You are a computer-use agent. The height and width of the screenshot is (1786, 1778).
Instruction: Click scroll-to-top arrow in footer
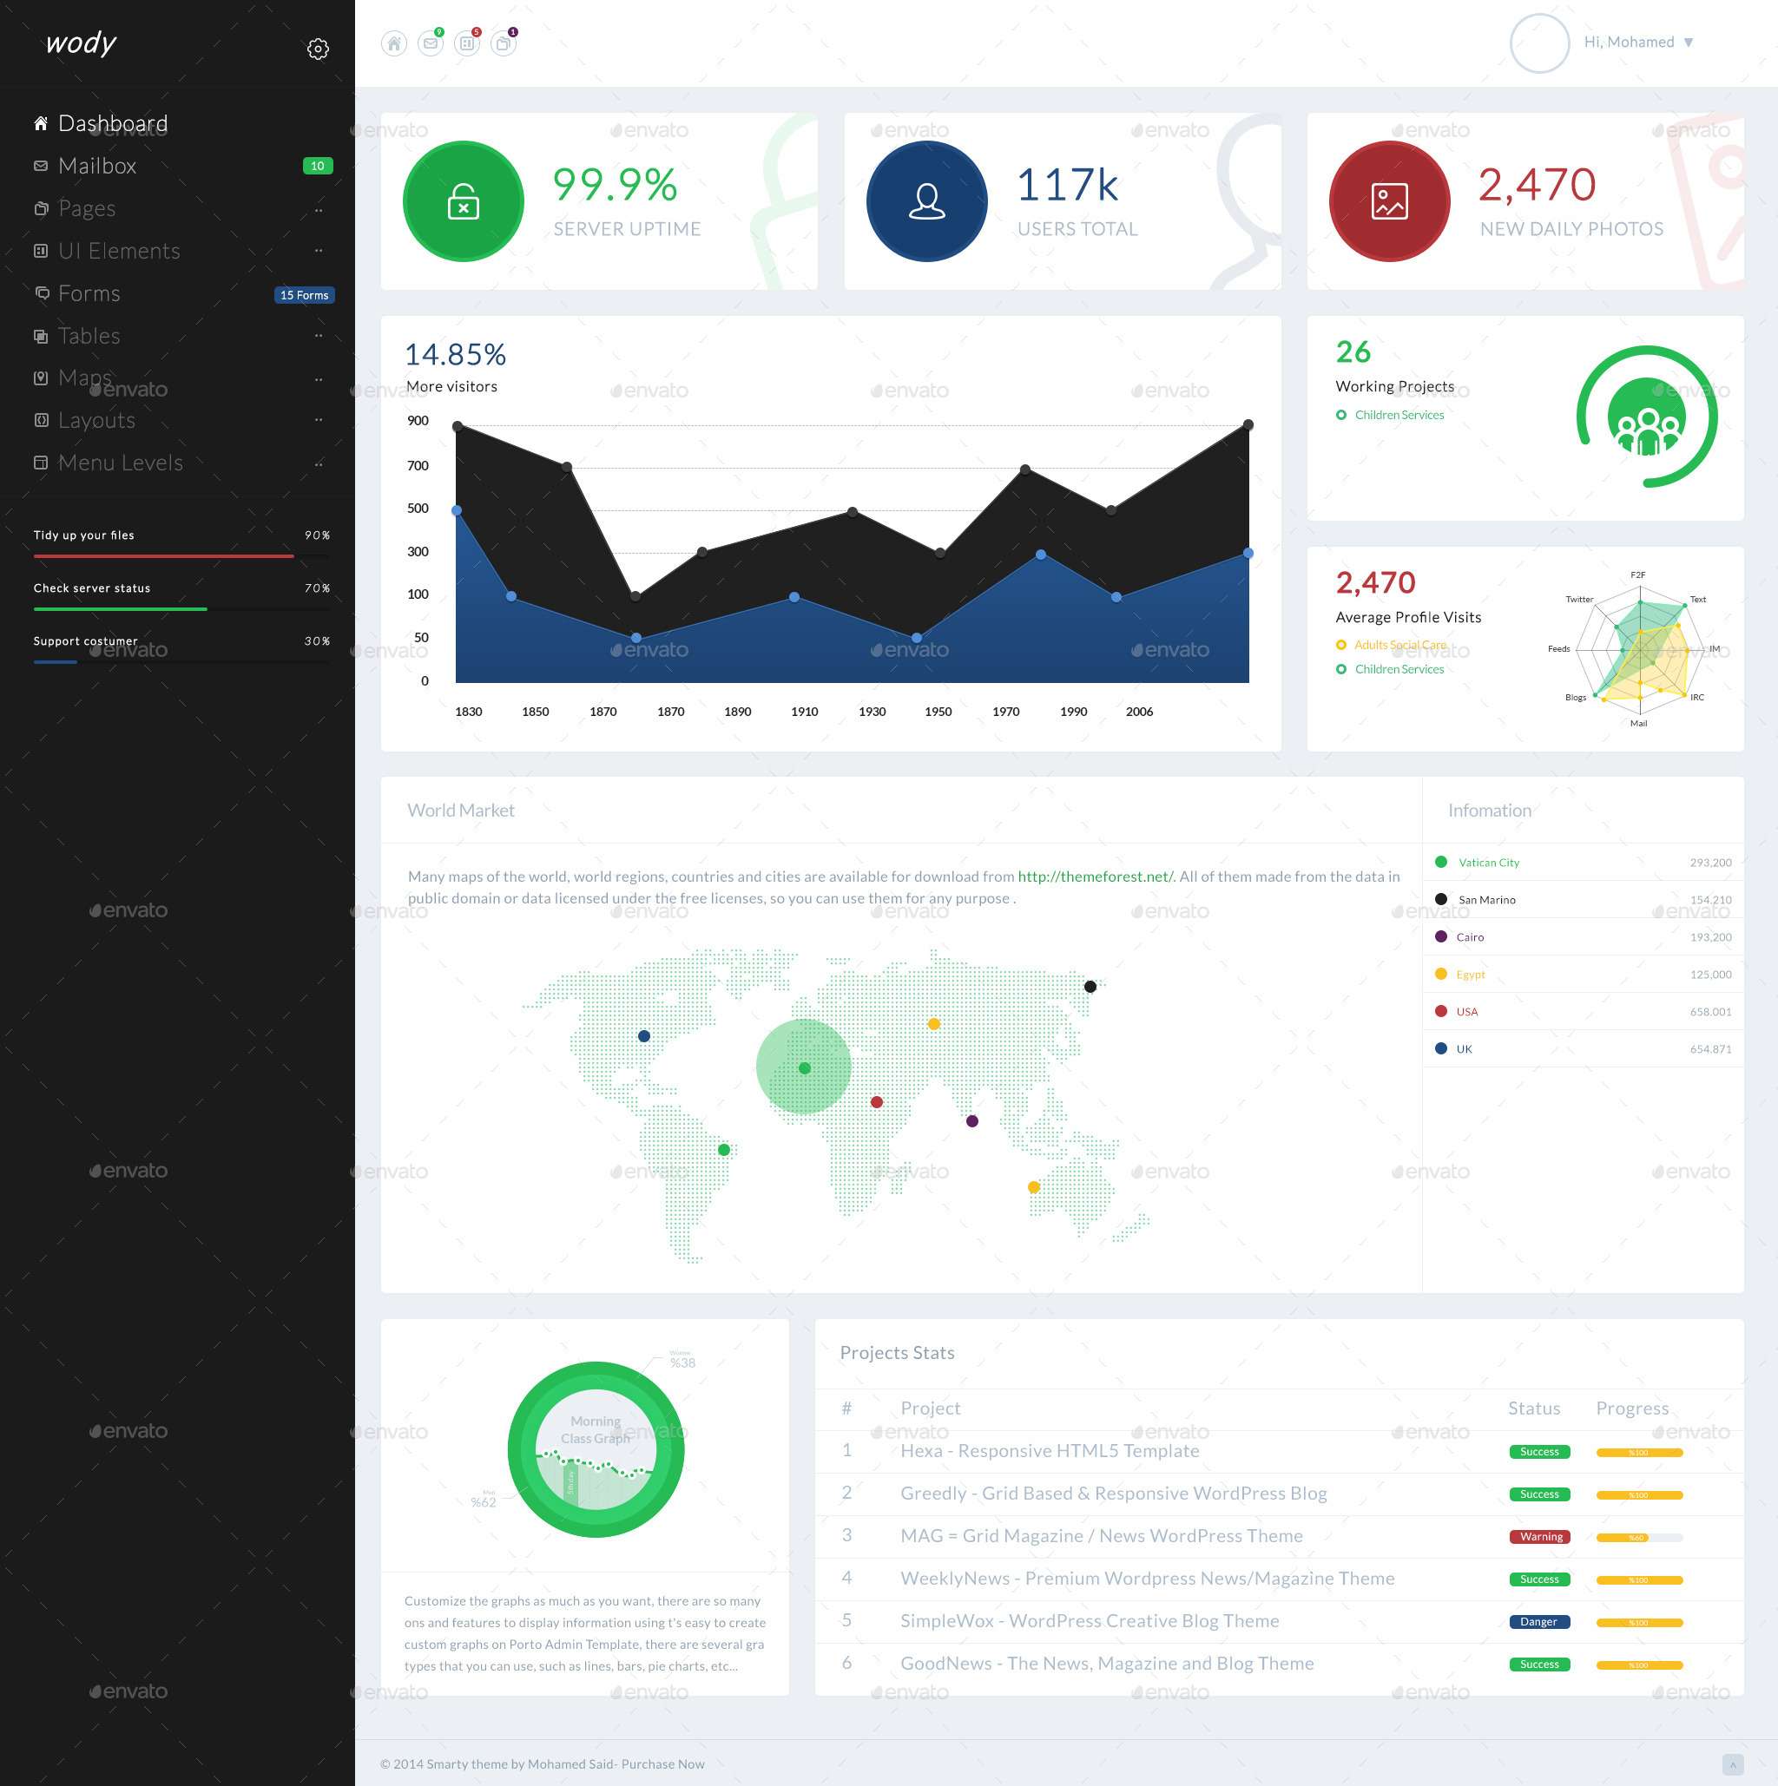1733,1763
